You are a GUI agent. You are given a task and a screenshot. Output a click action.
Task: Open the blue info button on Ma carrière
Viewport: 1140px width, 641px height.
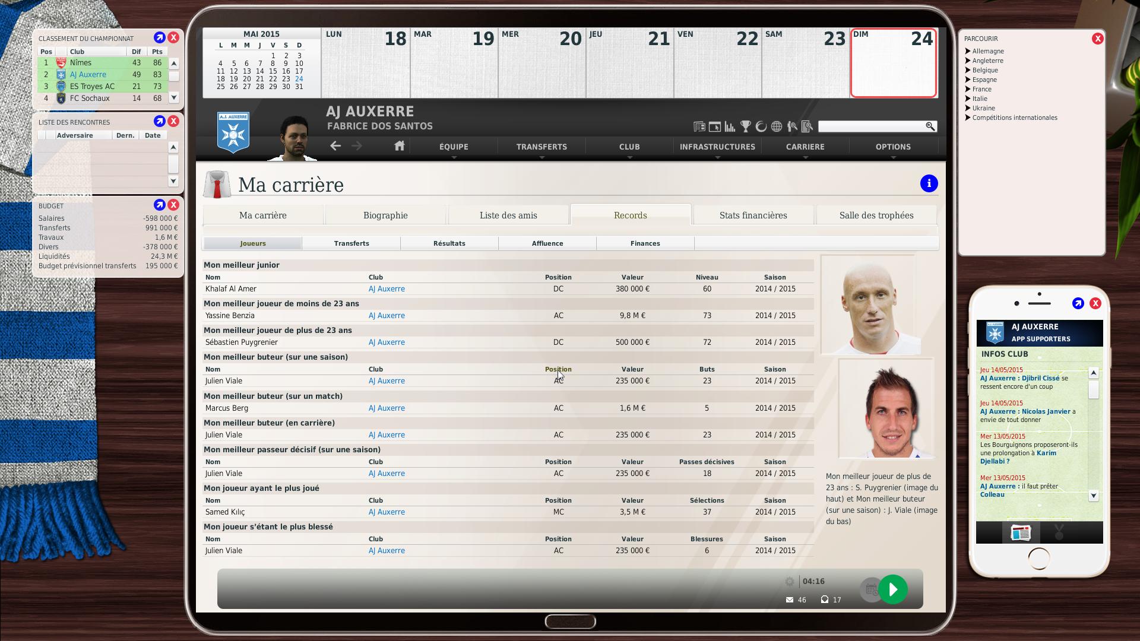click(x=929, y=183)
